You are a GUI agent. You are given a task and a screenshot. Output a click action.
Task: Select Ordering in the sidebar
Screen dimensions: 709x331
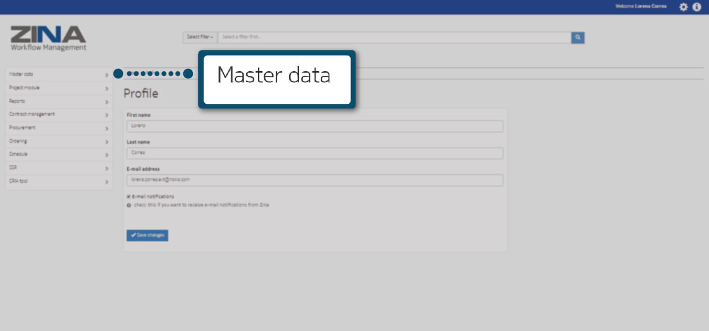click(x=18, y=141)
